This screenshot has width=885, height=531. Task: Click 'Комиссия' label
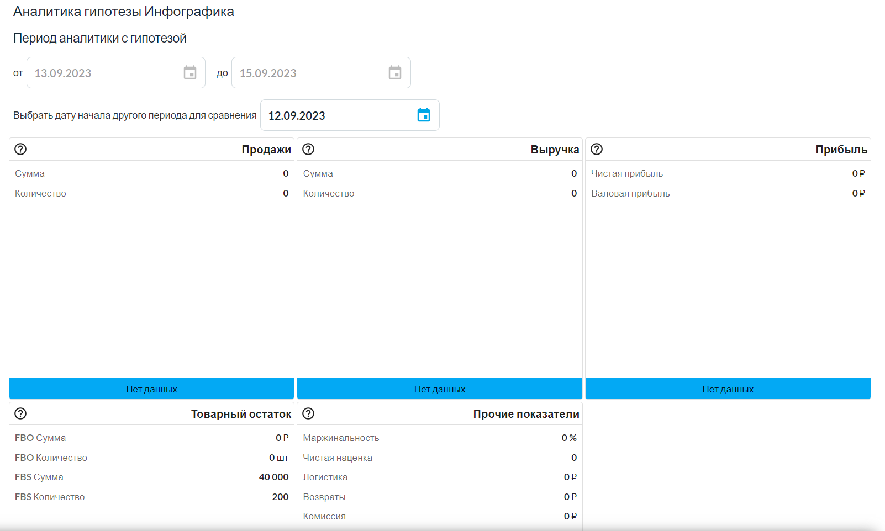point(324,516)
